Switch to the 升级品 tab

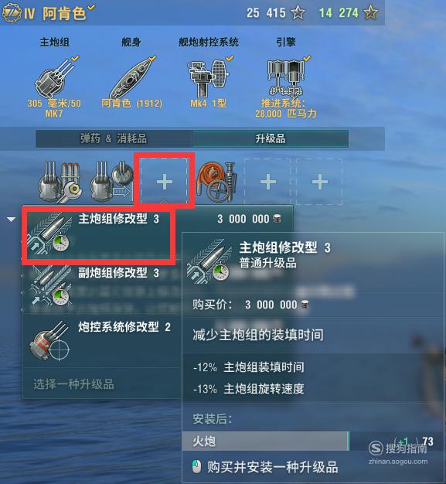click(x=271, y=138)
